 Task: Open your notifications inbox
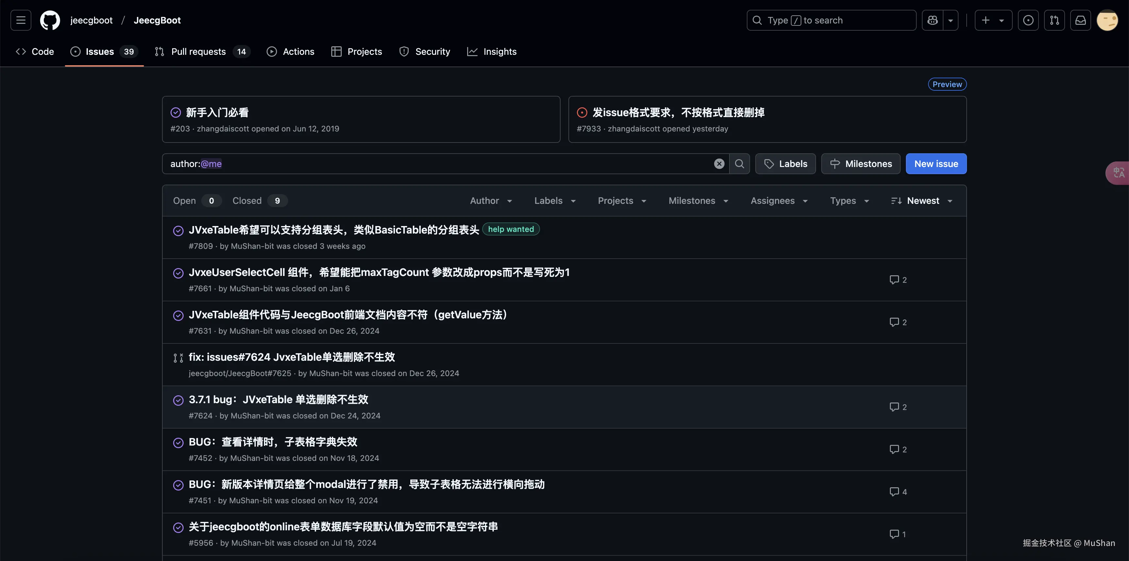(1081, 20)
